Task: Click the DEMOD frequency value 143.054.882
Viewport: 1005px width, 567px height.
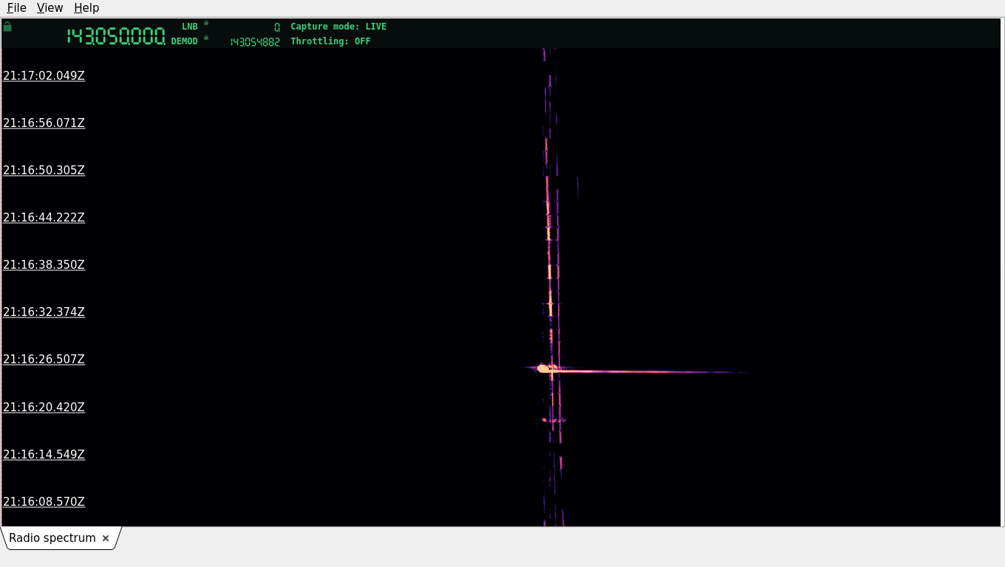Action: click(255, 42)
